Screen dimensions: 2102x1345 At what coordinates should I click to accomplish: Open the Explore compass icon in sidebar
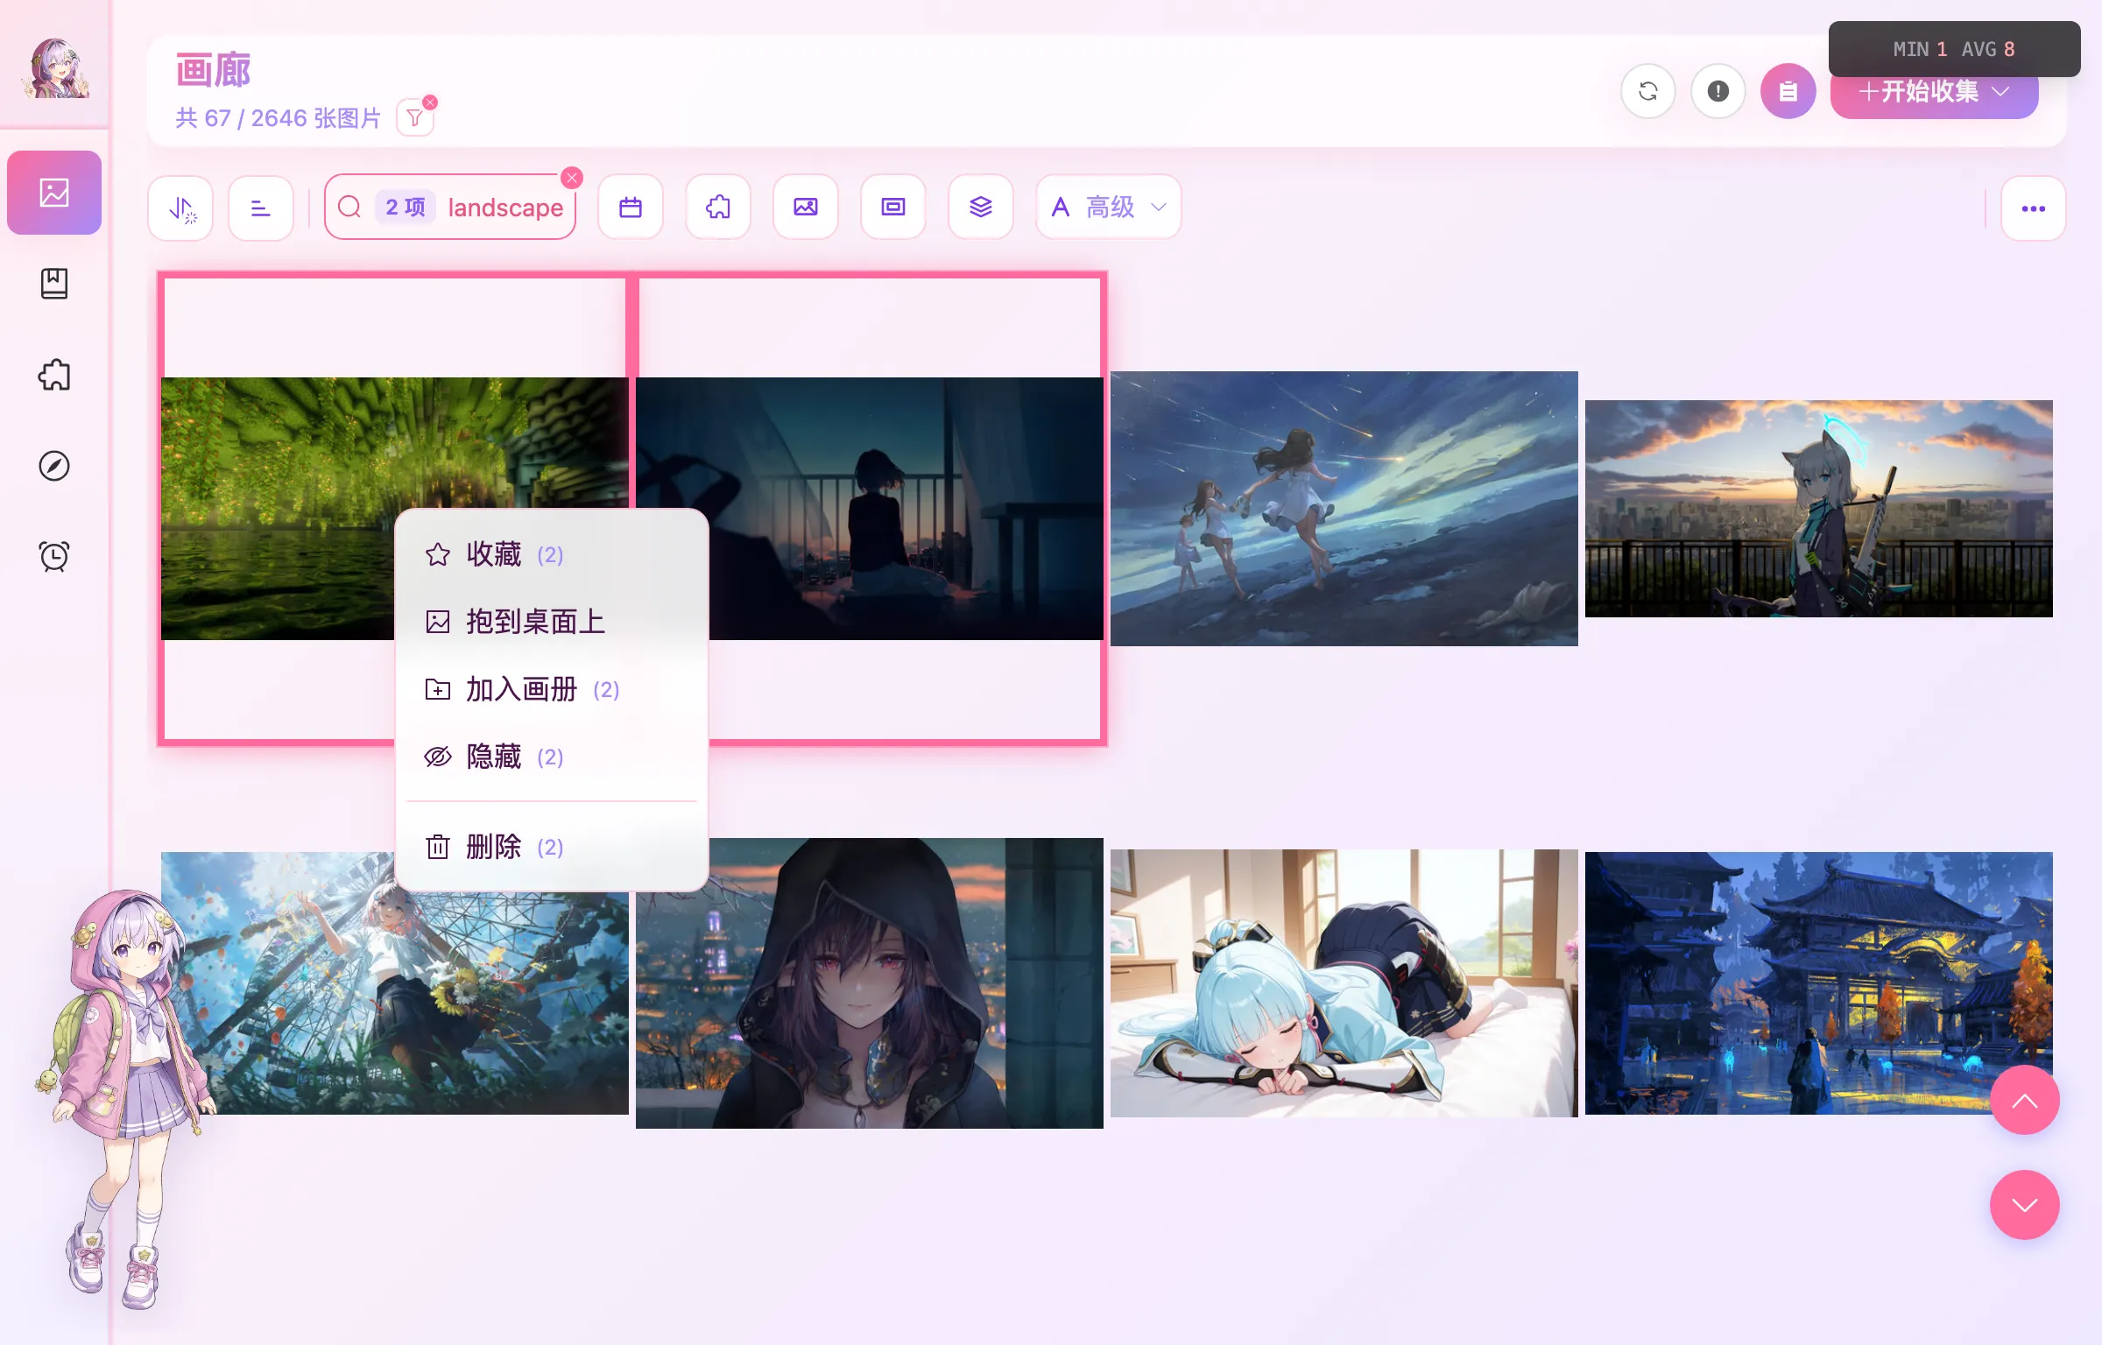pos(54,466)
